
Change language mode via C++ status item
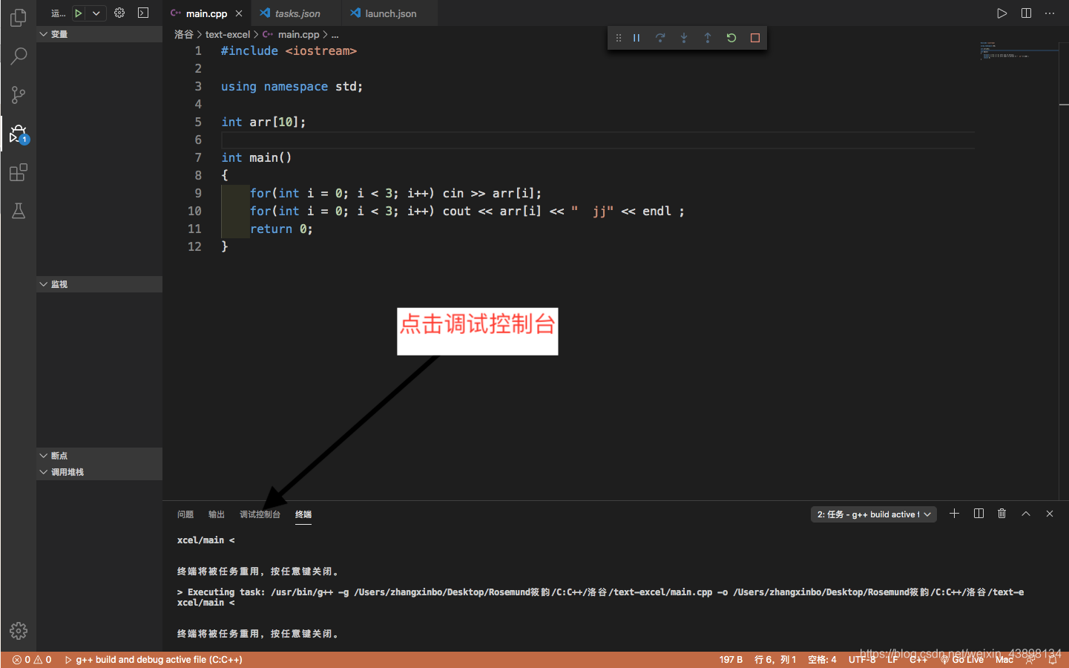click(x=918, y=660)
